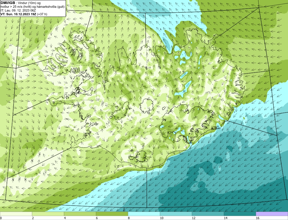Click the 14–16 m/s dark teal swatch
The height and width of the screenshot is (220, 288).
click(x=240, y=214)
